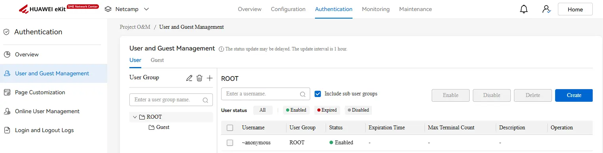Delete the user group via trash icon
The image size is (603, 153).
click(199, 78)
